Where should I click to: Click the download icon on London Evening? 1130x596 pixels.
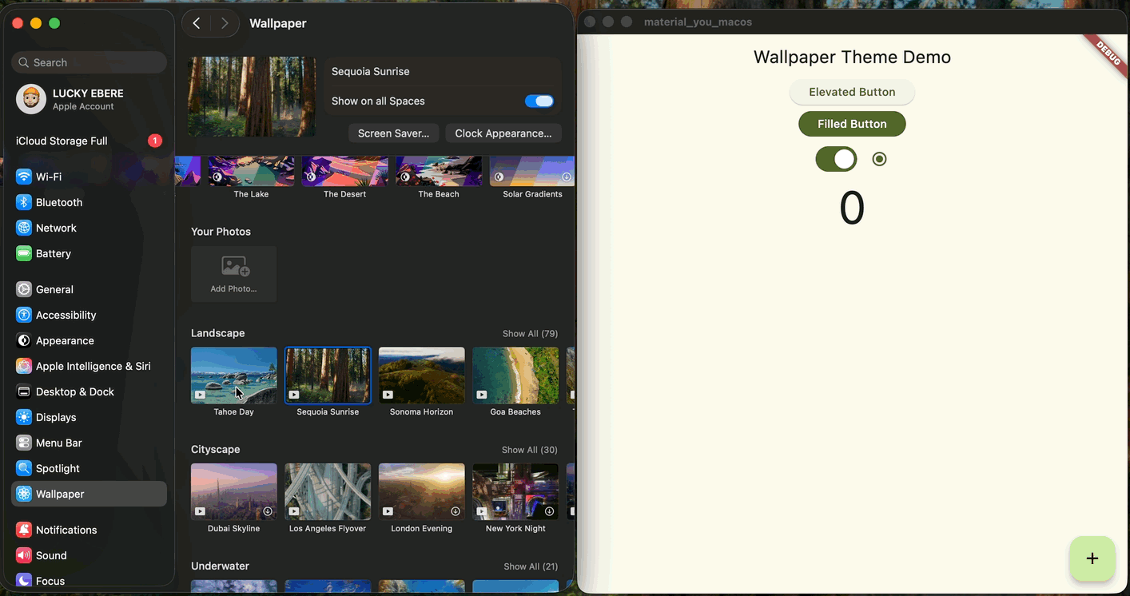point(456,511)
